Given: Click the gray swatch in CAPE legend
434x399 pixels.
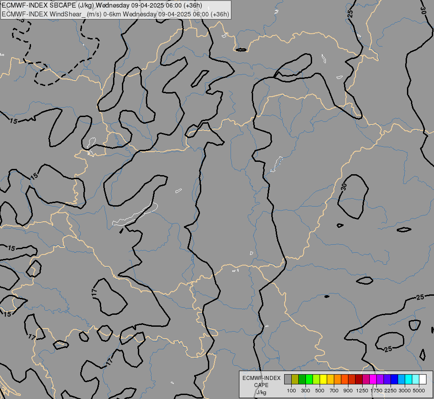Looking at the screenshot, I should (x=288, y=379).
